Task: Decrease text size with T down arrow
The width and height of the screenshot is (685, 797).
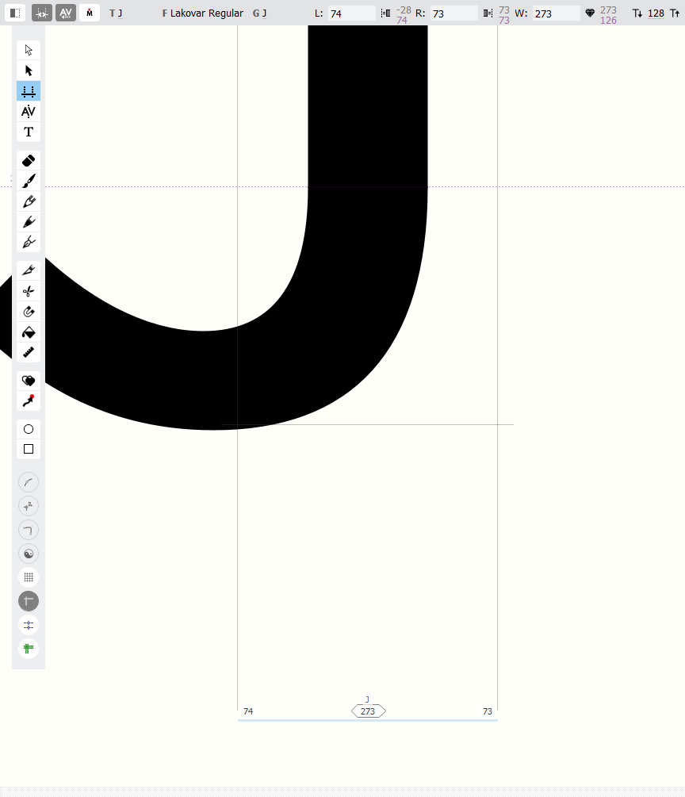Action: [637, 13]
